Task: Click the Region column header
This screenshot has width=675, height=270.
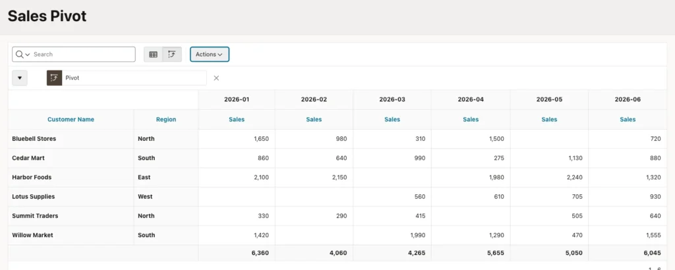Action: tap(166, 119)
